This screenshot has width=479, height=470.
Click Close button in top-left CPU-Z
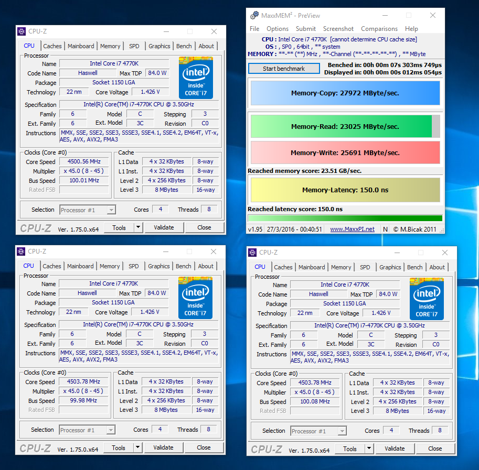pos(205,227)
